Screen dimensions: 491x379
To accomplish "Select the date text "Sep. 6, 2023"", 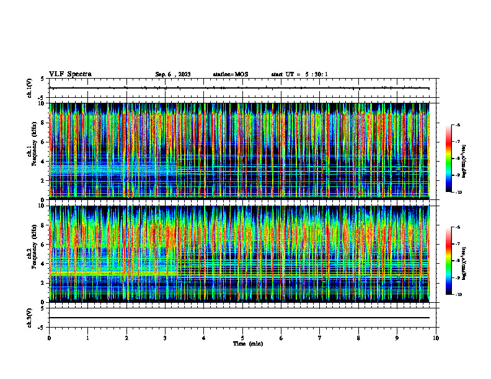I will (173, 74).
